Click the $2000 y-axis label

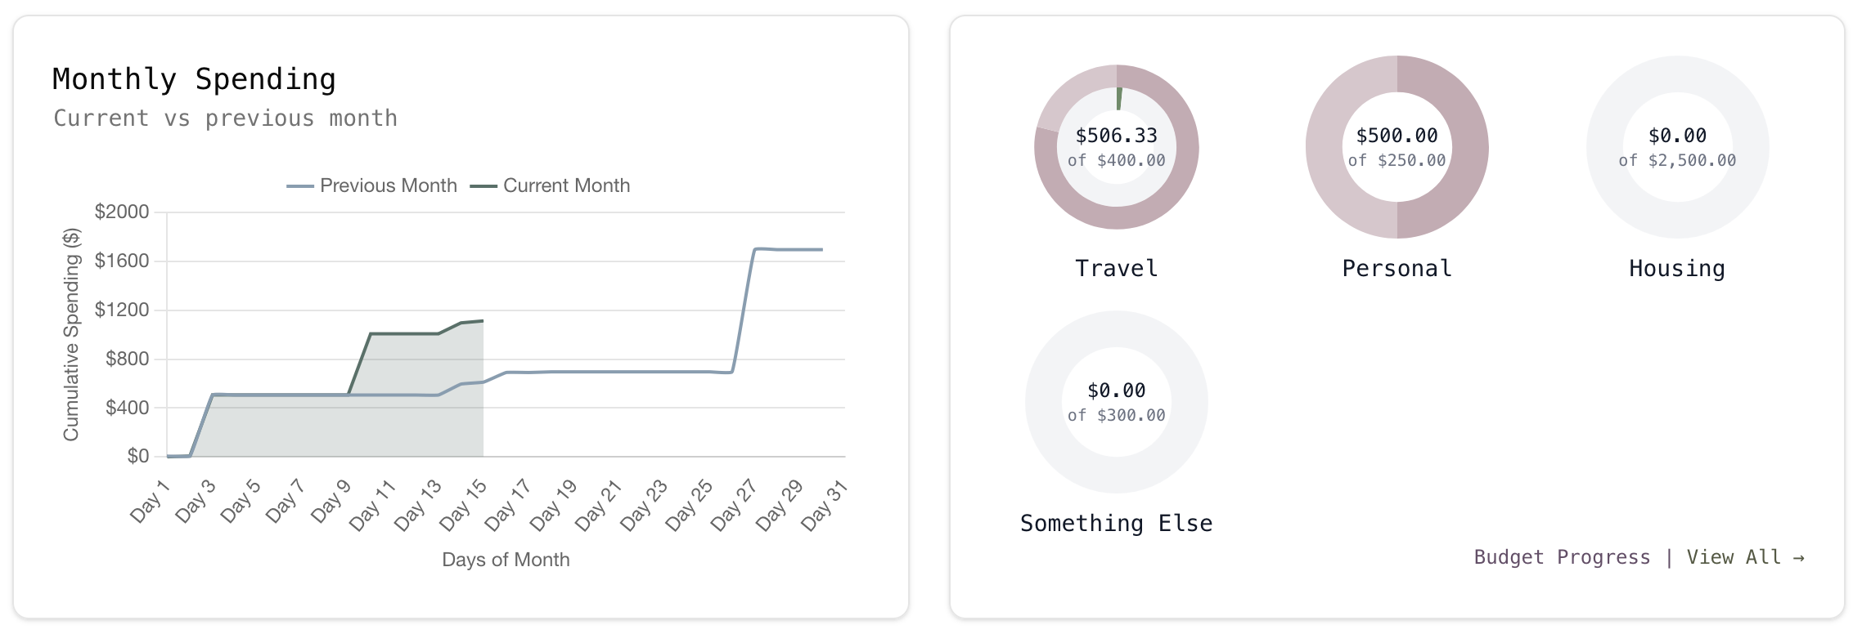click(122, 212)
